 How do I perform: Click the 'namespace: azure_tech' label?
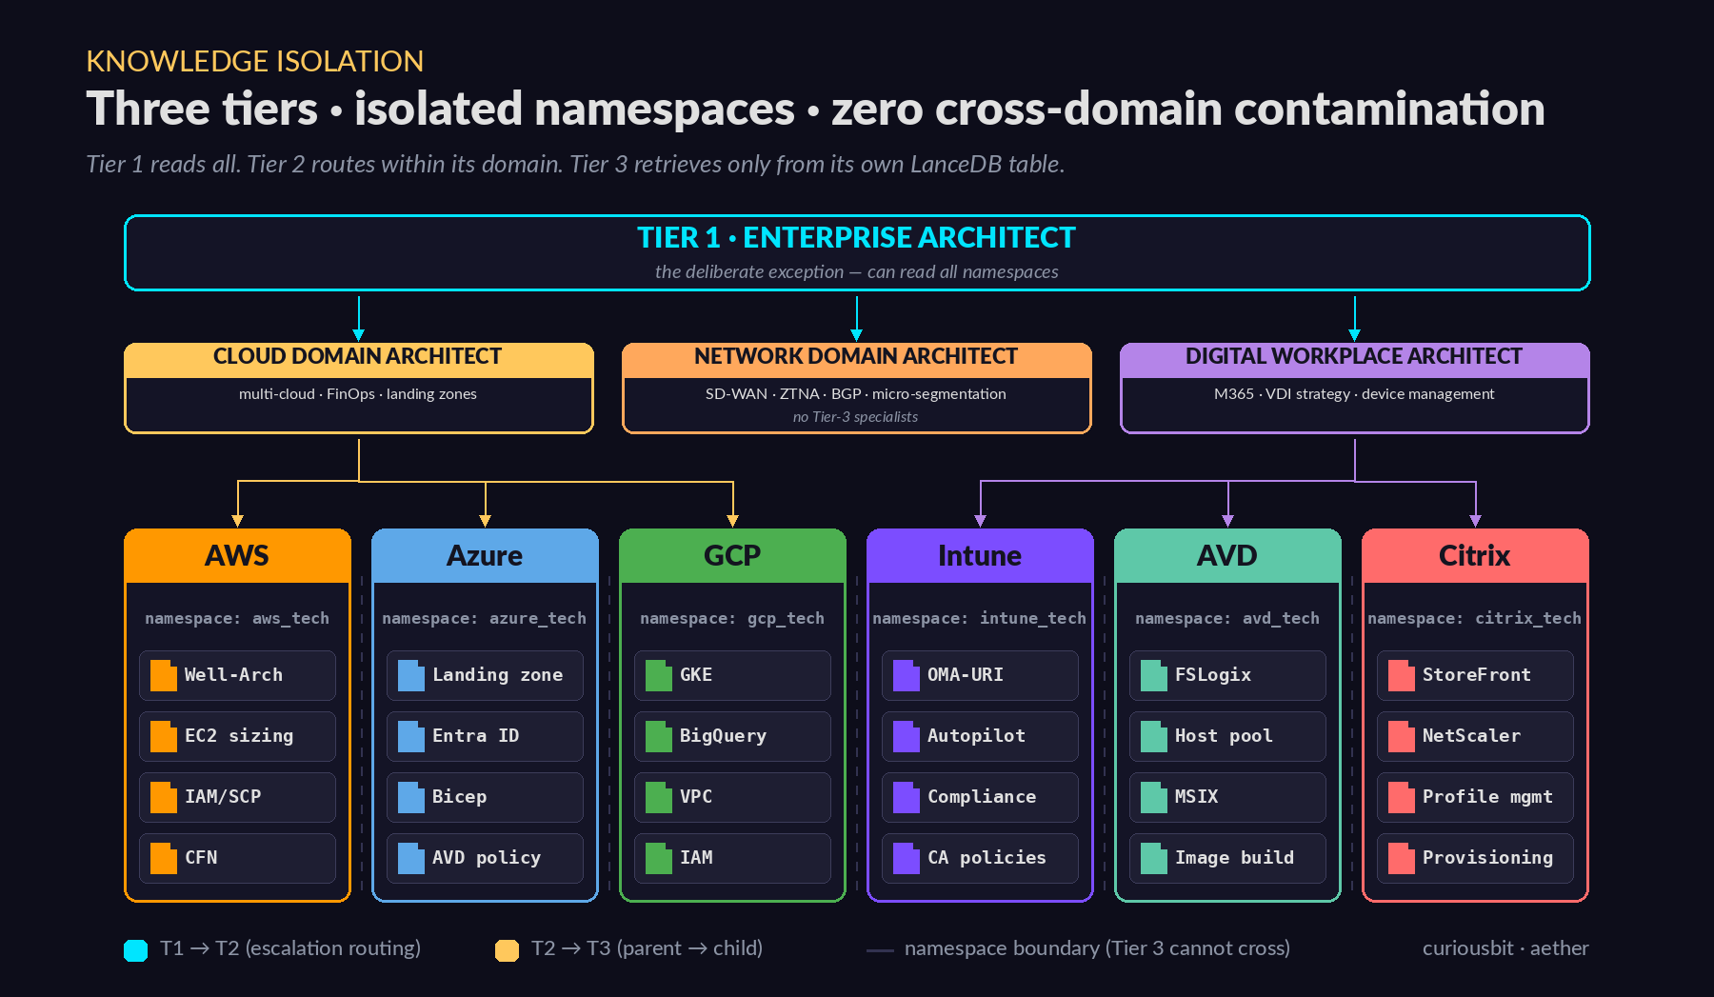(485, 618)
